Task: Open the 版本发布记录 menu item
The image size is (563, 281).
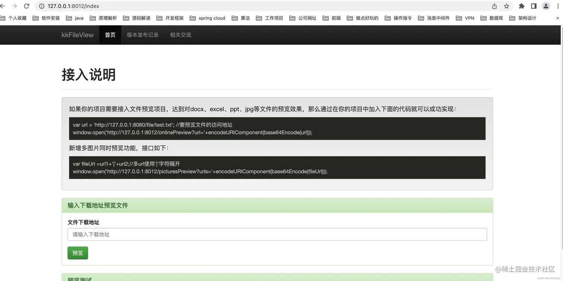Action: pyautogui.click(x=143, y=35)
